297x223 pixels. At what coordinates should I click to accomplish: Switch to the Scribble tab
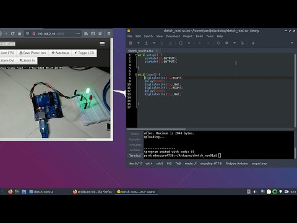[x=135, y=150]
